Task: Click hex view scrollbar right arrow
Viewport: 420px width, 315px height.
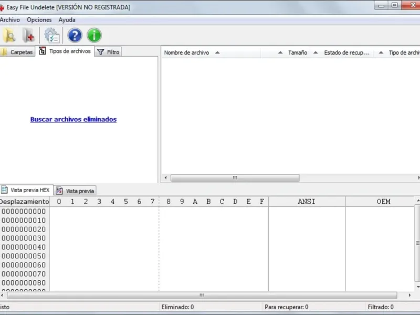Action: pyautogui.click(x=409, y=295)
